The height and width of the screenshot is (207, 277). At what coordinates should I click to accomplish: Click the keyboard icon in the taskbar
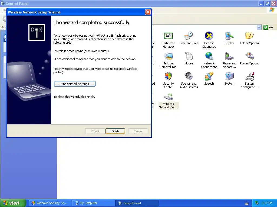(x=247, y=203)
